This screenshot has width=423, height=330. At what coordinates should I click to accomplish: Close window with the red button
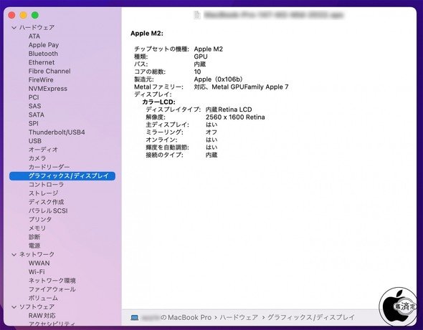pyautogui.click(x=11, y=15)
